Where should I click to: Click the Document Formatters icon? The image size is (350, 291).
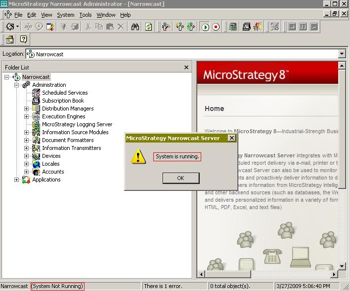click(x=36, y=140)
